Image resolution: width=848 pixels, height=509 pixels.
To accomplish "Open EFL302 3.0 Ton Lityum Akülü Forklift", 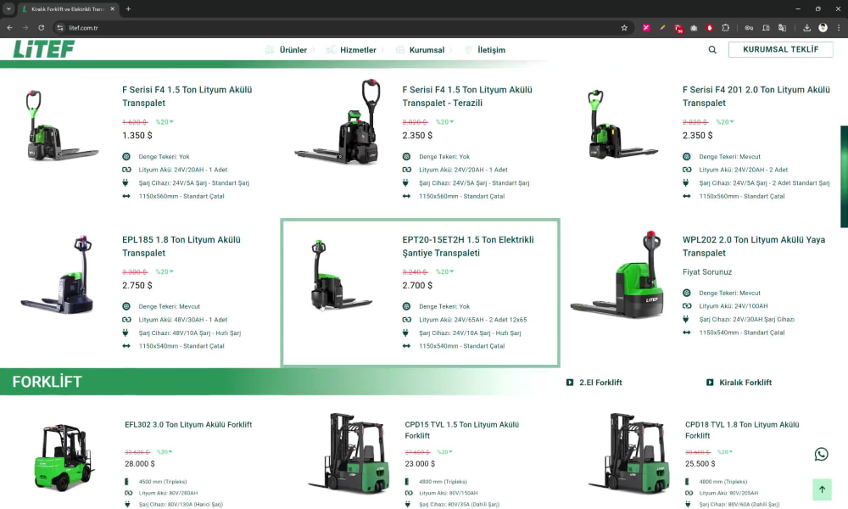I will pos(188,425).
